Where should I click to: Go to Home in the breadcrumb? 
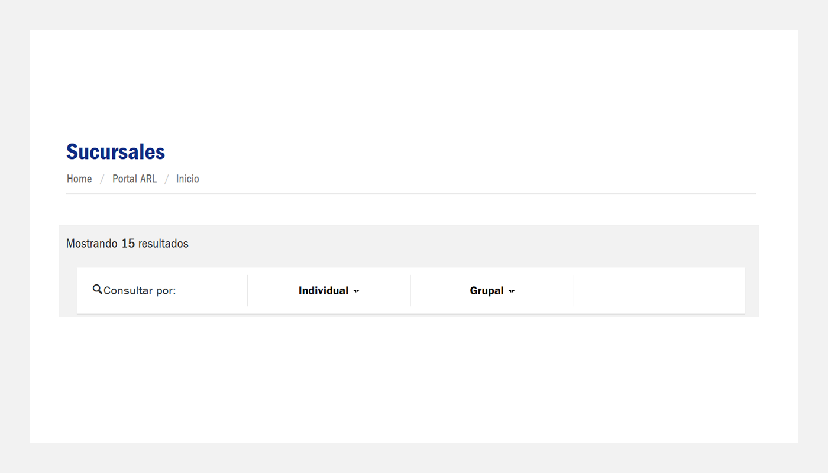[79, 179]
